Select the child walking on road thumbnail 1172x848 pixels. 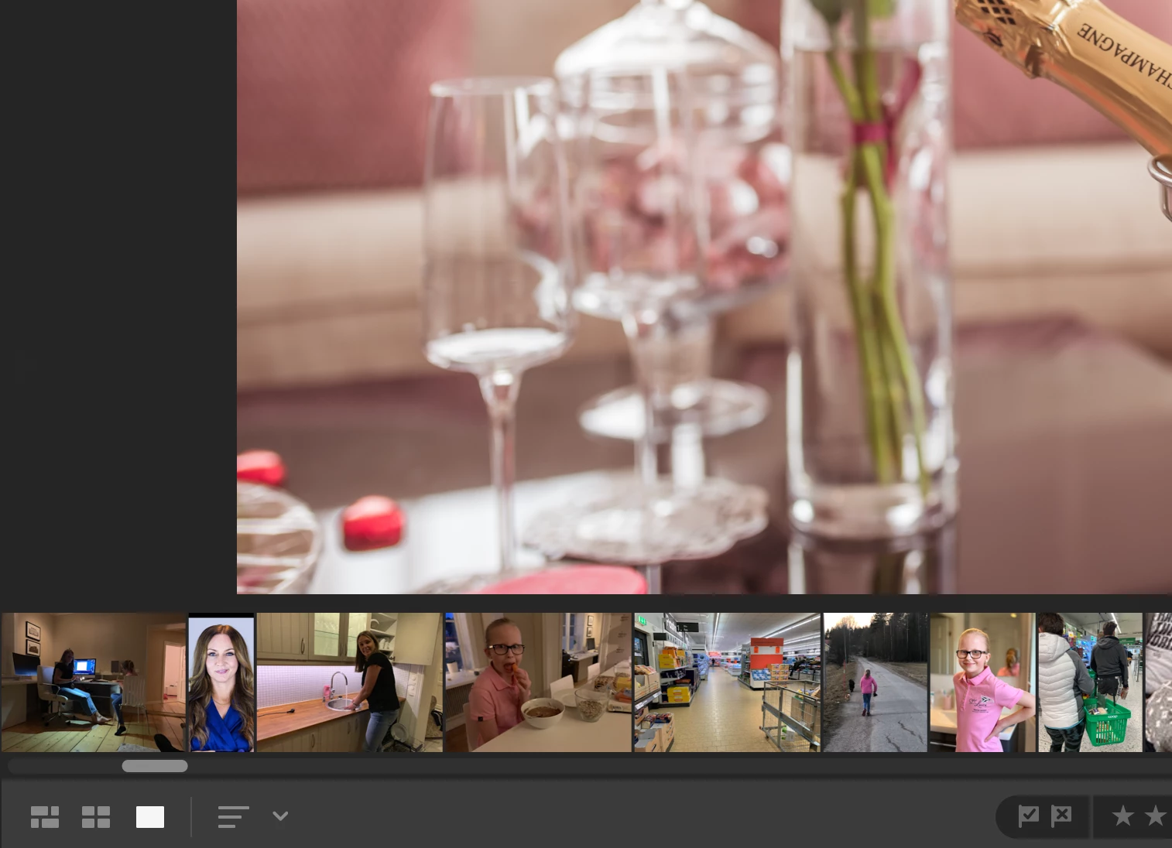click(876, 682)
